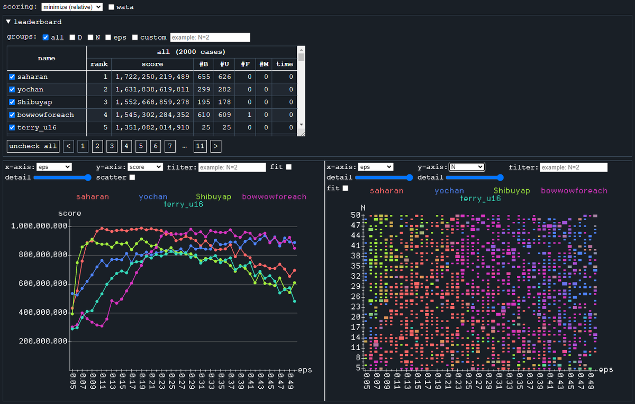The height and width of the screenshot is (404, 635).
Task: Click Shibuyap legend in left chart
Action: tap(214, 196)
